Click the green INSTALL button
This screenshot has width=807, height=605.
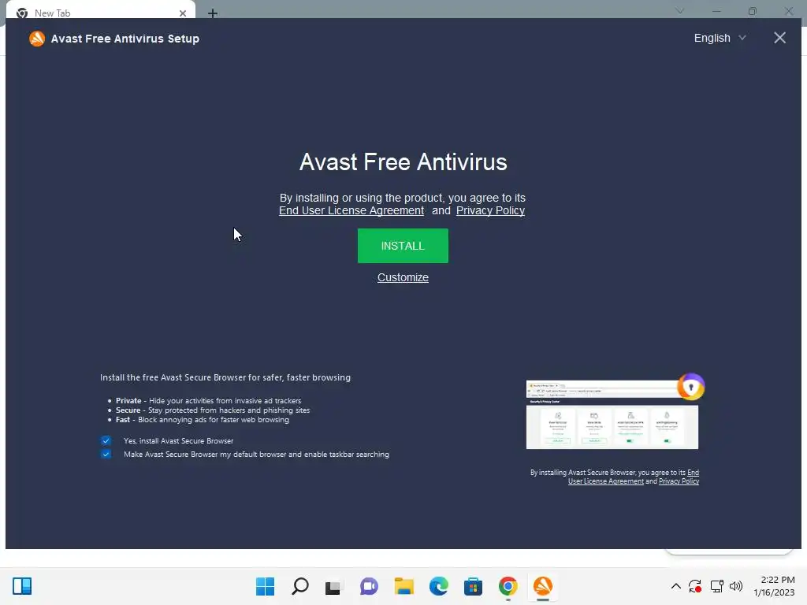tap(403, 246)
